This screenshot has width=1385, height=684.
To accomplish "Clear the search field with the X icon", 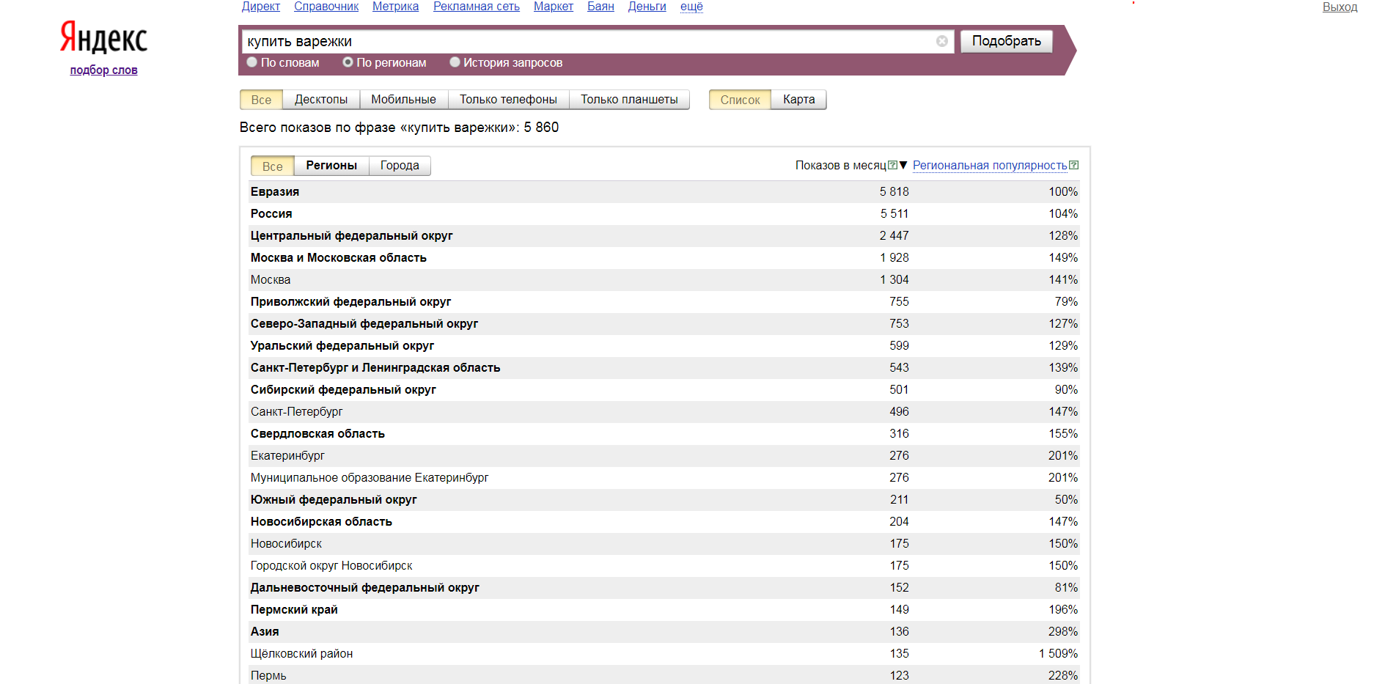I will [x=941, y=42].
